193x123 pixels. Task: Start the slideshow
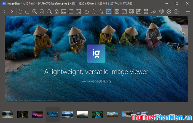131,12
